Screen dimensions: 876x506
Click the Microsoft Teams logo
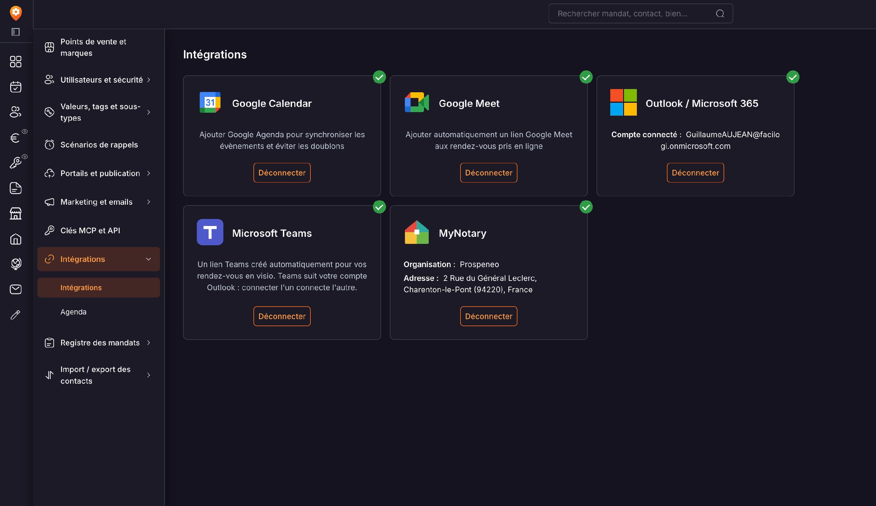click(210, 232)
